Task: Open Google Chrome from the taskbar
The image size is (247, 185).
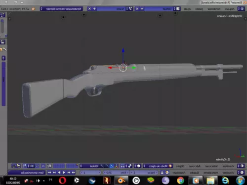Action: point(180,181)
